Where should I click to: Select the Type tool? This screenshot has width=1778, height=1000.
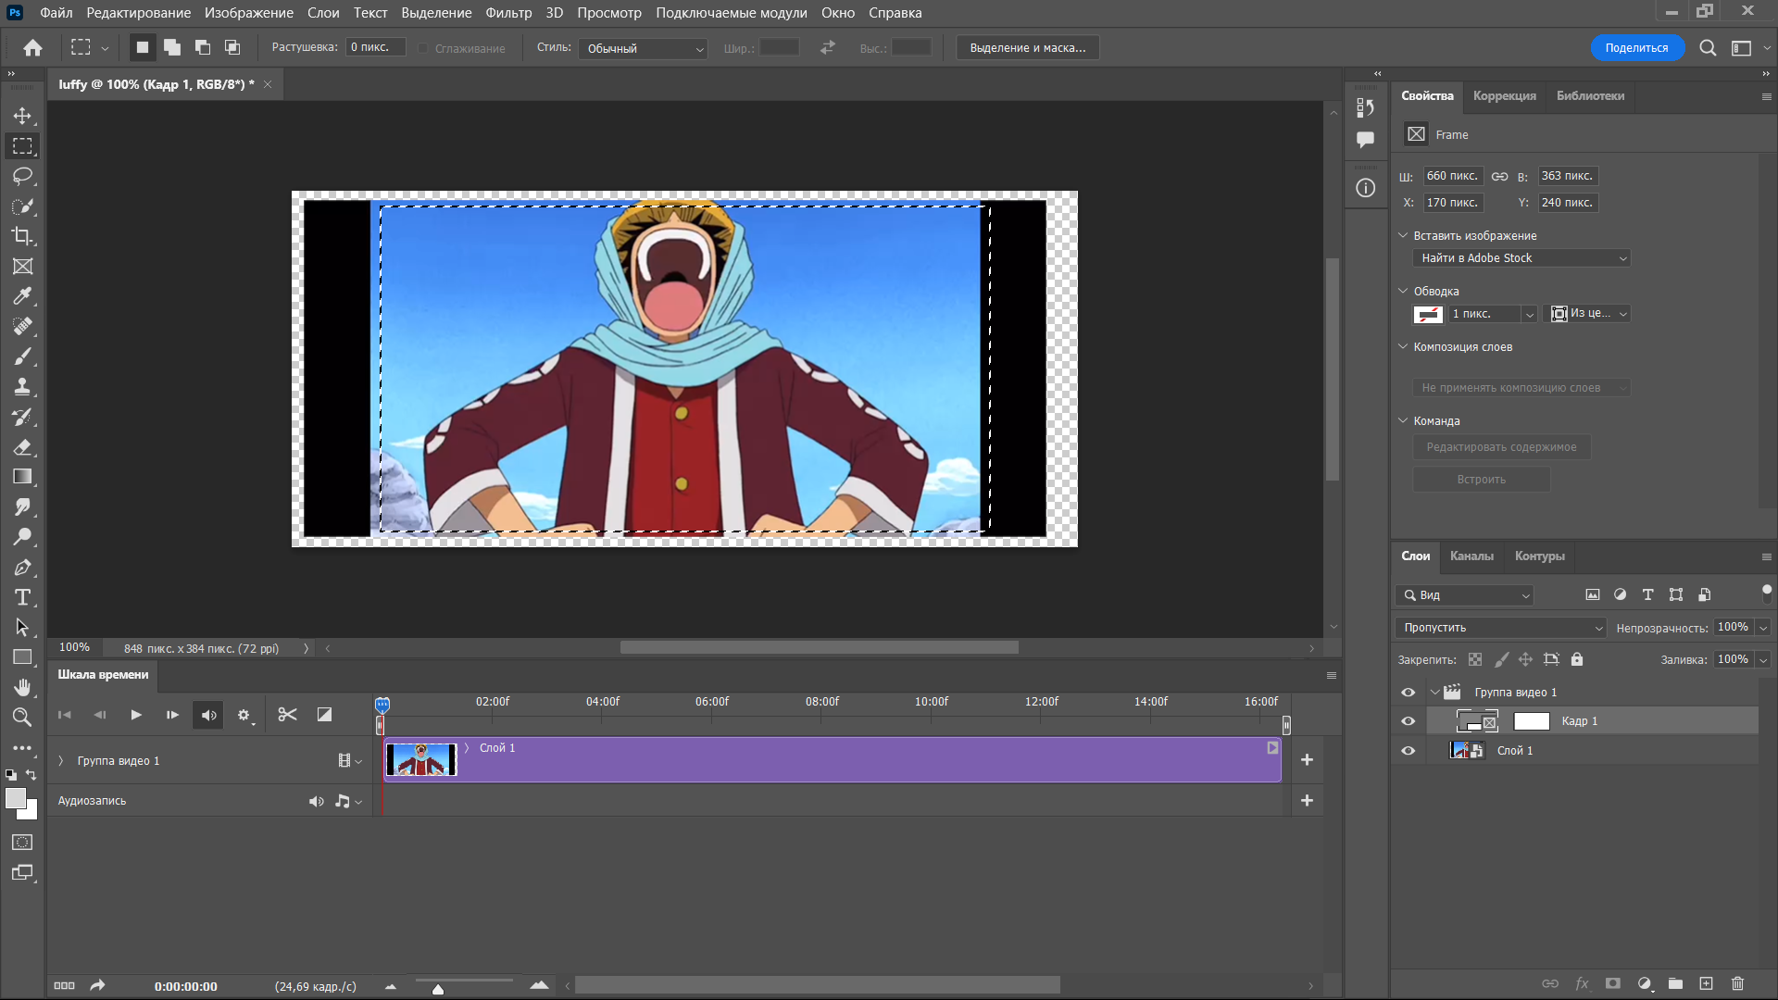tap(22, 597)
